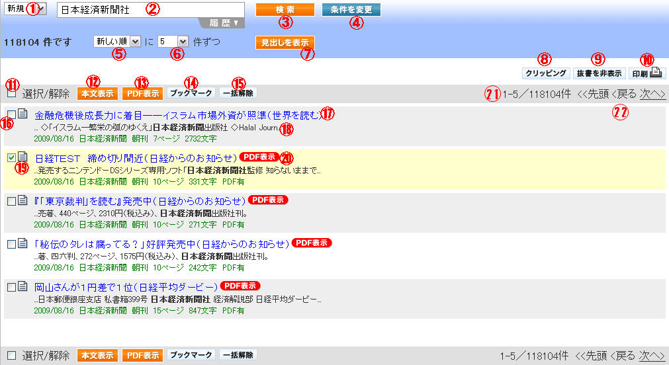The image size is (669, 365).
Task: Click the 見出しを表示 button
Action: (285, 42)
